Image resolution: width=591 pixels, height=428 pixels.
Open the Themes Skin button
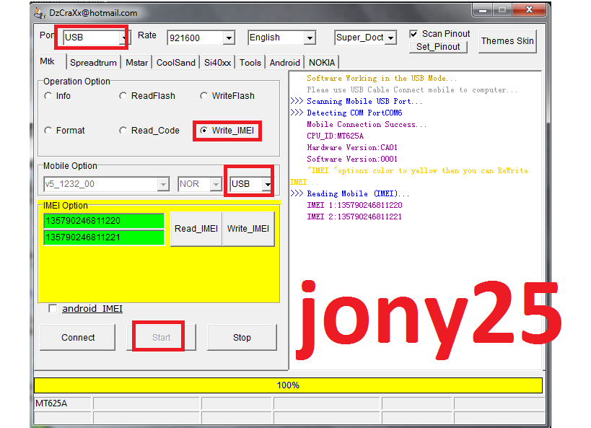pyautogui.click(x=507, y=41)
